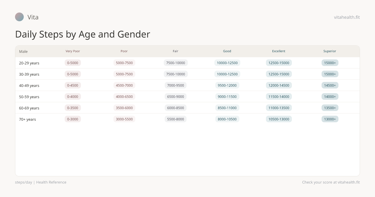
Task: Open the vitahealth.fit link in the header
Action: coord(347,17)
